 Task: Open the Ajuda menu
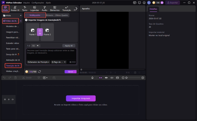tap(48, 3)
